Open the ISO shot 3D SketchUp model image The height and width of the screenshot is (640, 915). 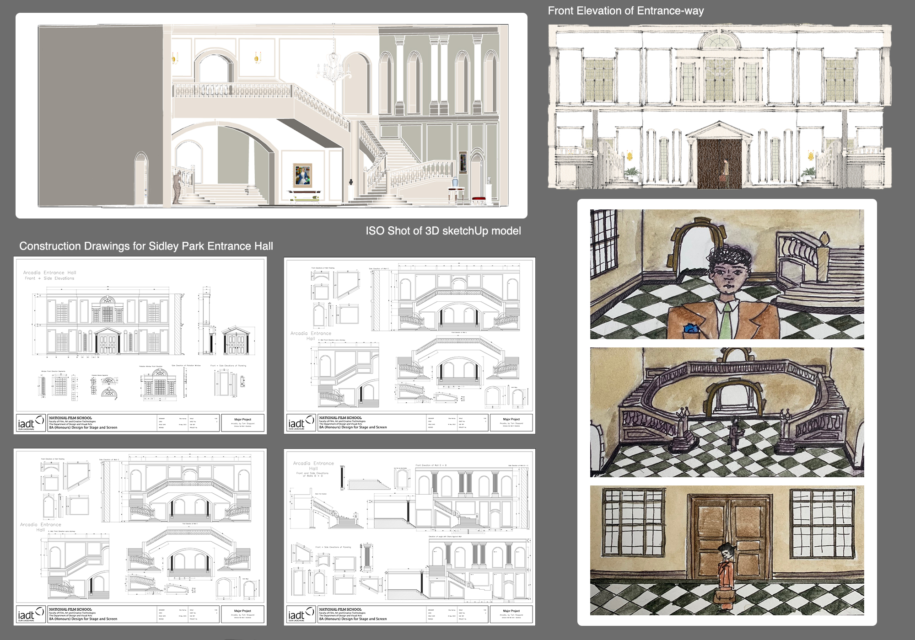point(271,114)
